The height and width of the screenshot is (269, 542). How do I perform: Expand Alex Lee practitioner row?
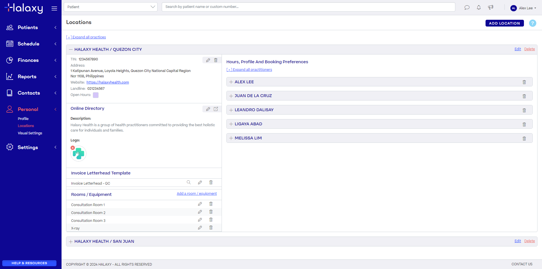[231, 82]
